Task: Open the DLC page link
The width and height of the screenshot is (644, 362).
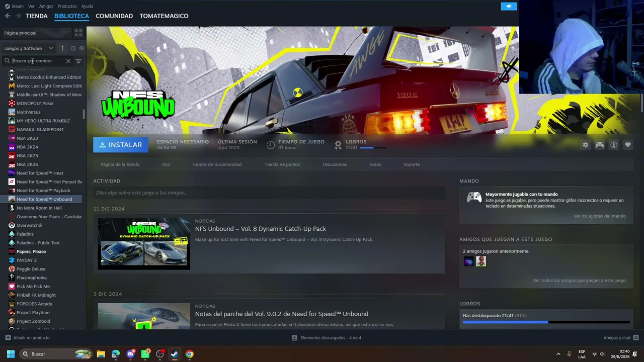Action: coord(166,164)
